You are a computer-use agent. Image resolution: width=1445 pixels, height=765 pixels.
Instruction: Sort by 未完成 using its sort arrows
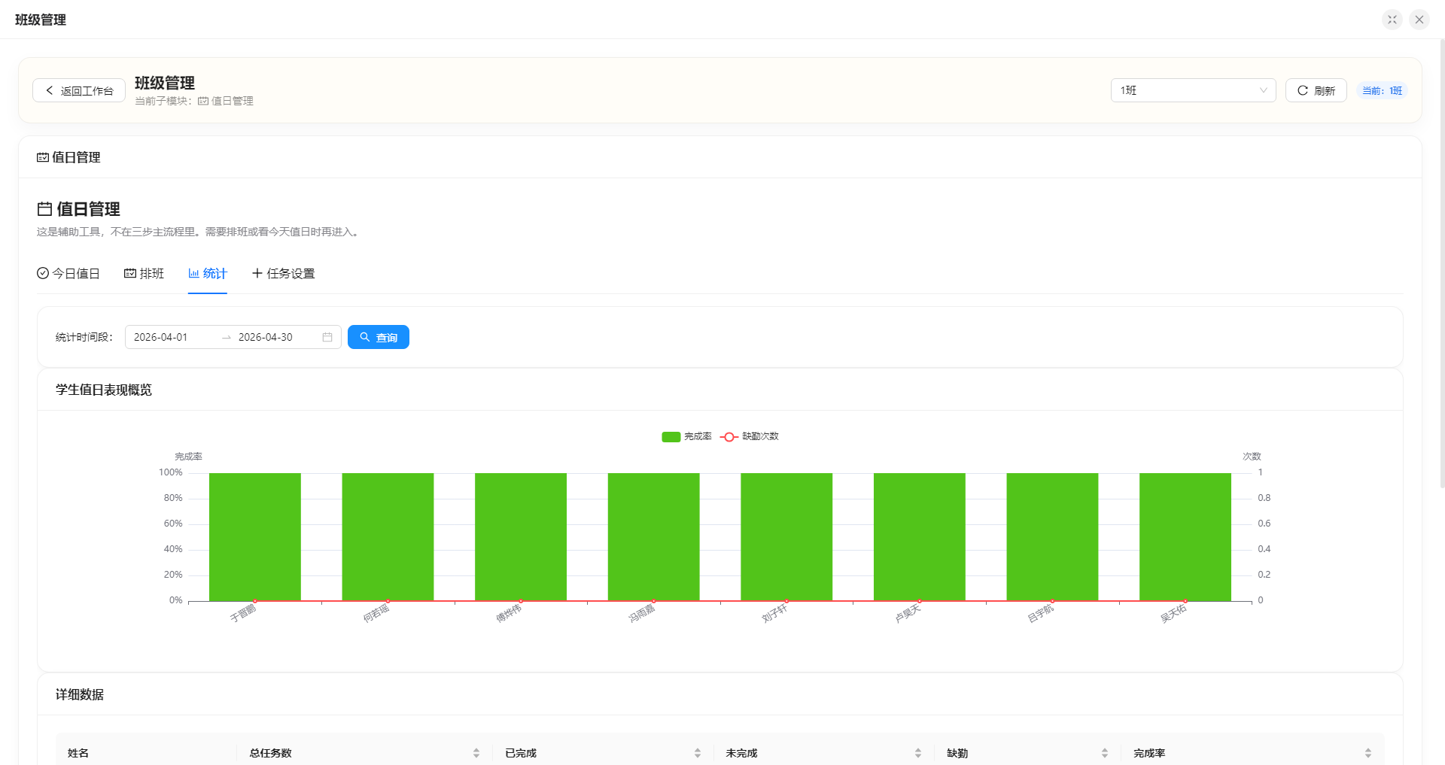tap(918, 753)
